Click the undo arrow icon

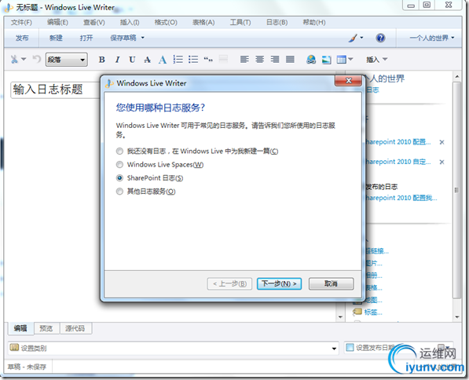(36, 59)
